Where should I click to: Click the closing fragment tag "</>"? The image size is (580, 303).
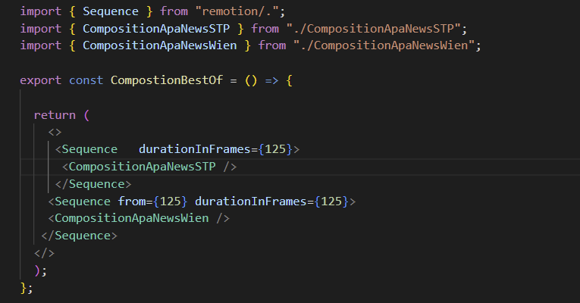45,253
